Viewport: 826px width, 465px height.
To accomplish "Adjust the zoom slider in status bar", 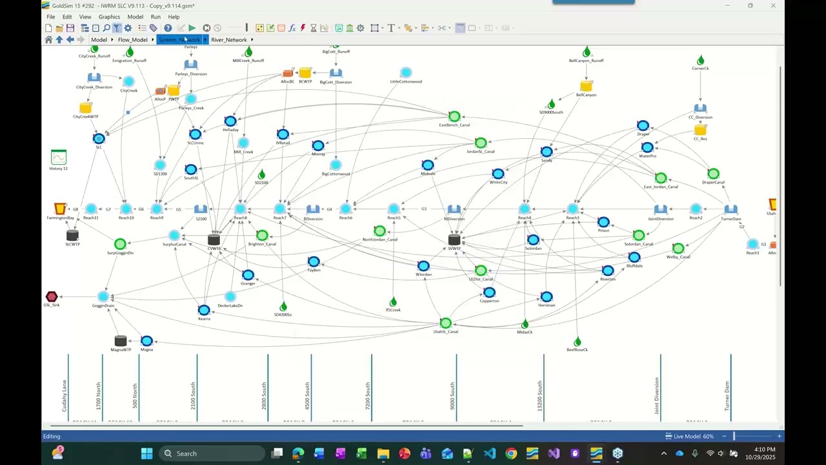I will click(x=734, y=437).
